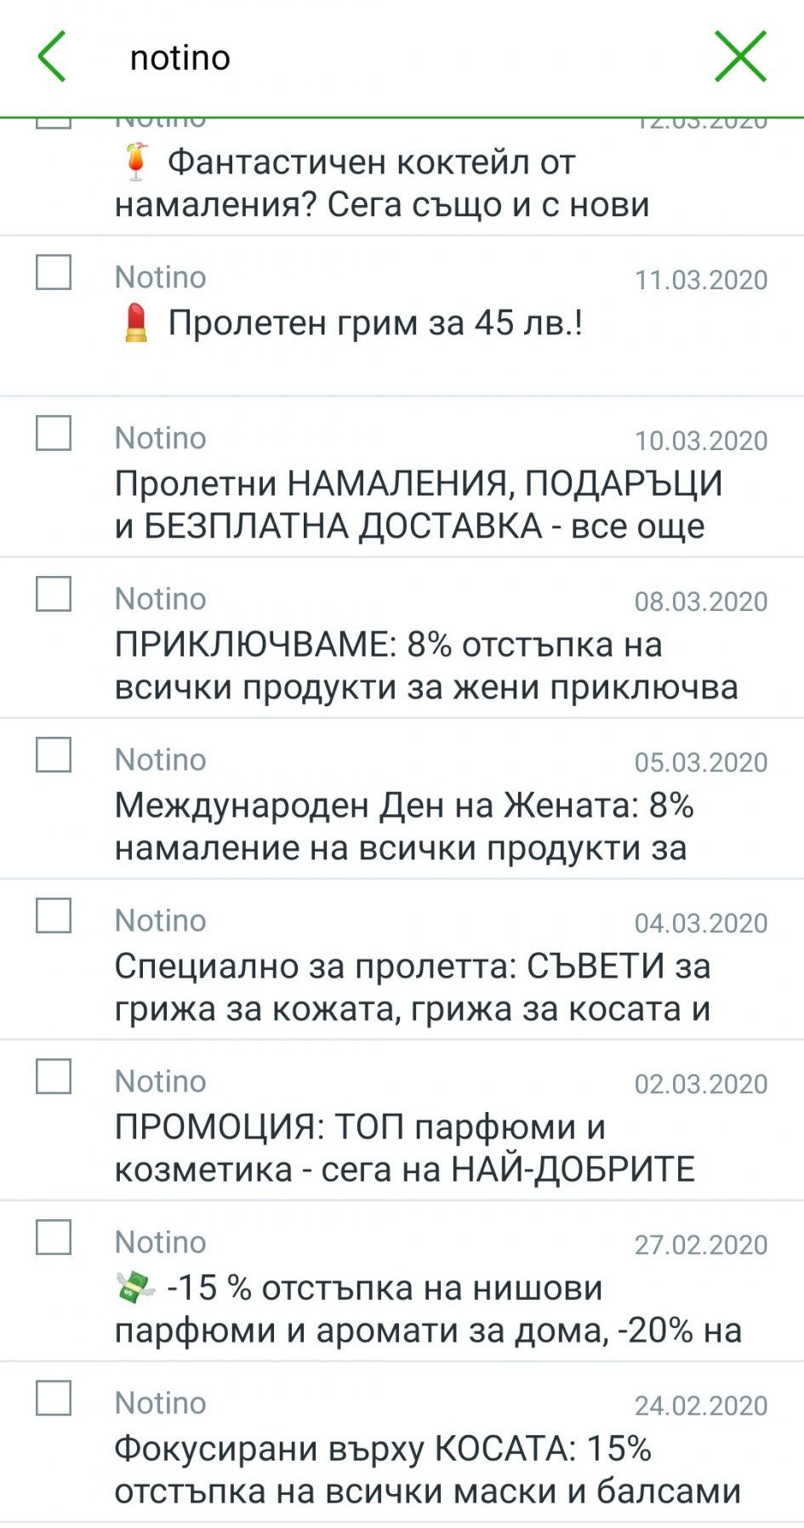
Task: Tap the cocktail emoji in Фантастичен коктейл email
Action: tap(135, 162)
